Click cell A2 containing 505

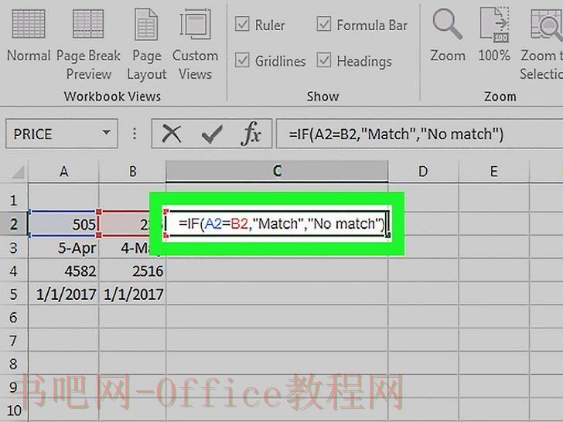coord(63,224)
